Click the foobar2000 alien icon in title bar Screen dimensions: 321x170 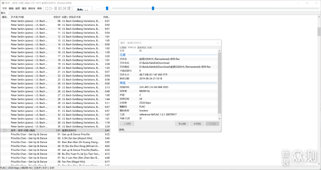[3, 3]
